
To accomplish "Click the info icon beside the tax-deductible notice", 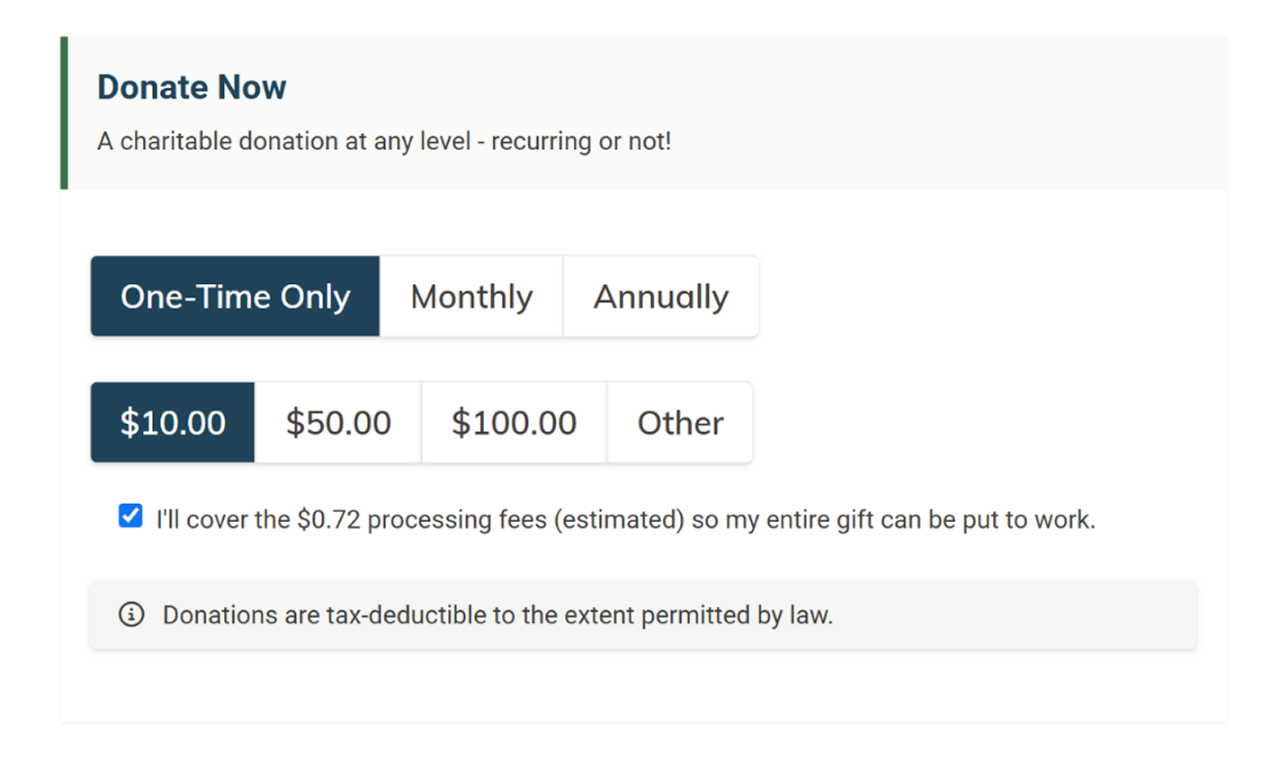I will [x=131, y=615].
